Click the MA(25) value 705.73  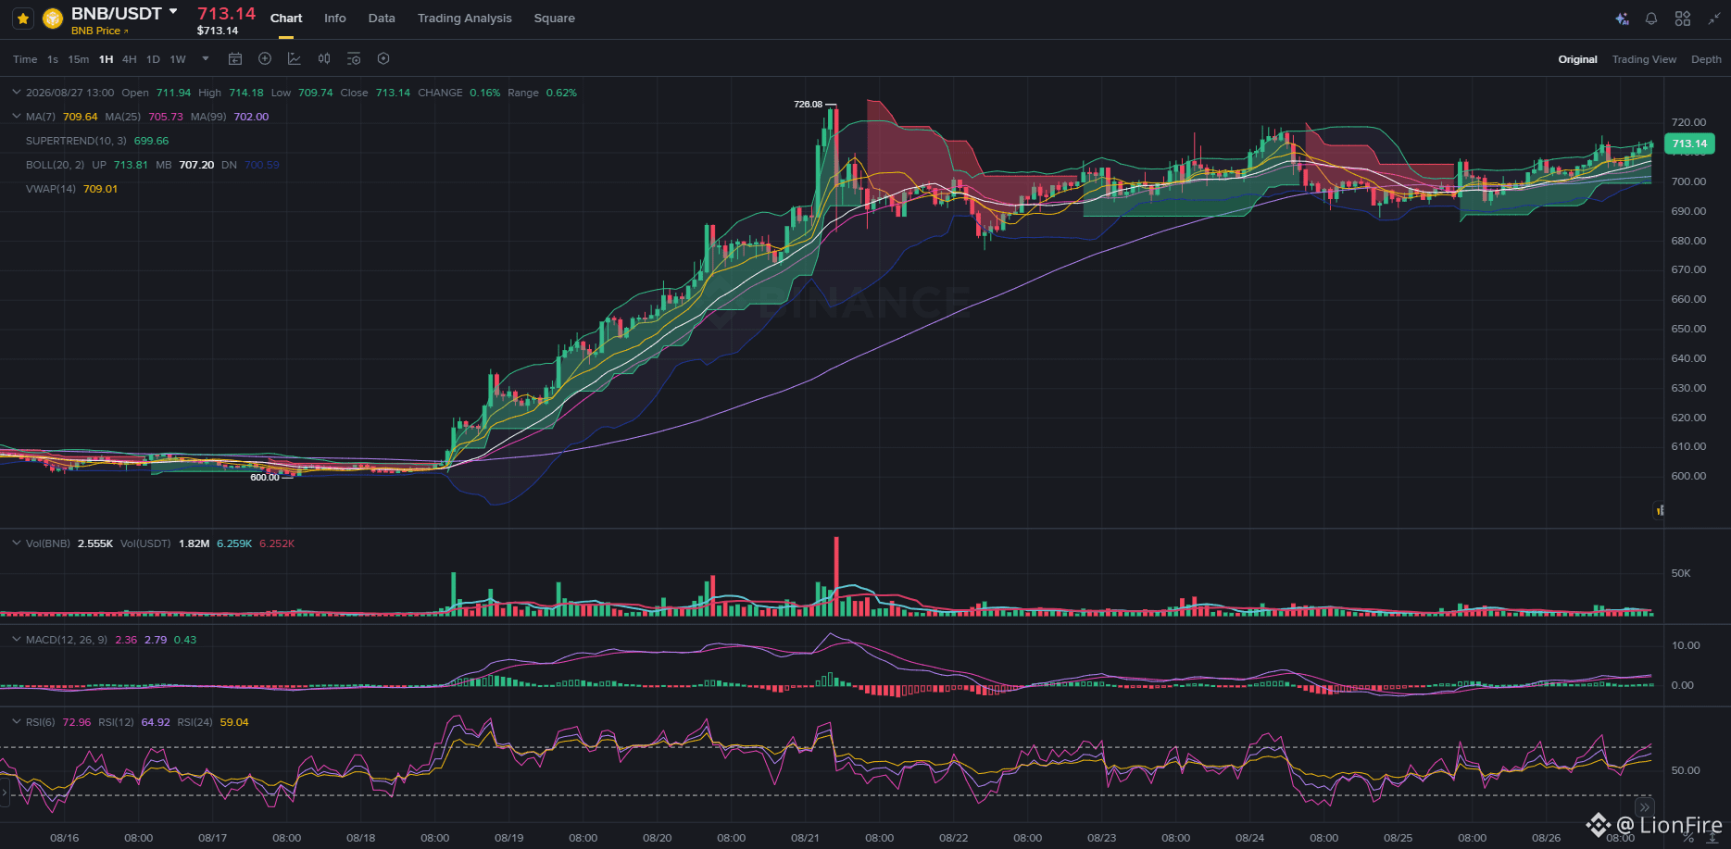click(x=166, y=117)
